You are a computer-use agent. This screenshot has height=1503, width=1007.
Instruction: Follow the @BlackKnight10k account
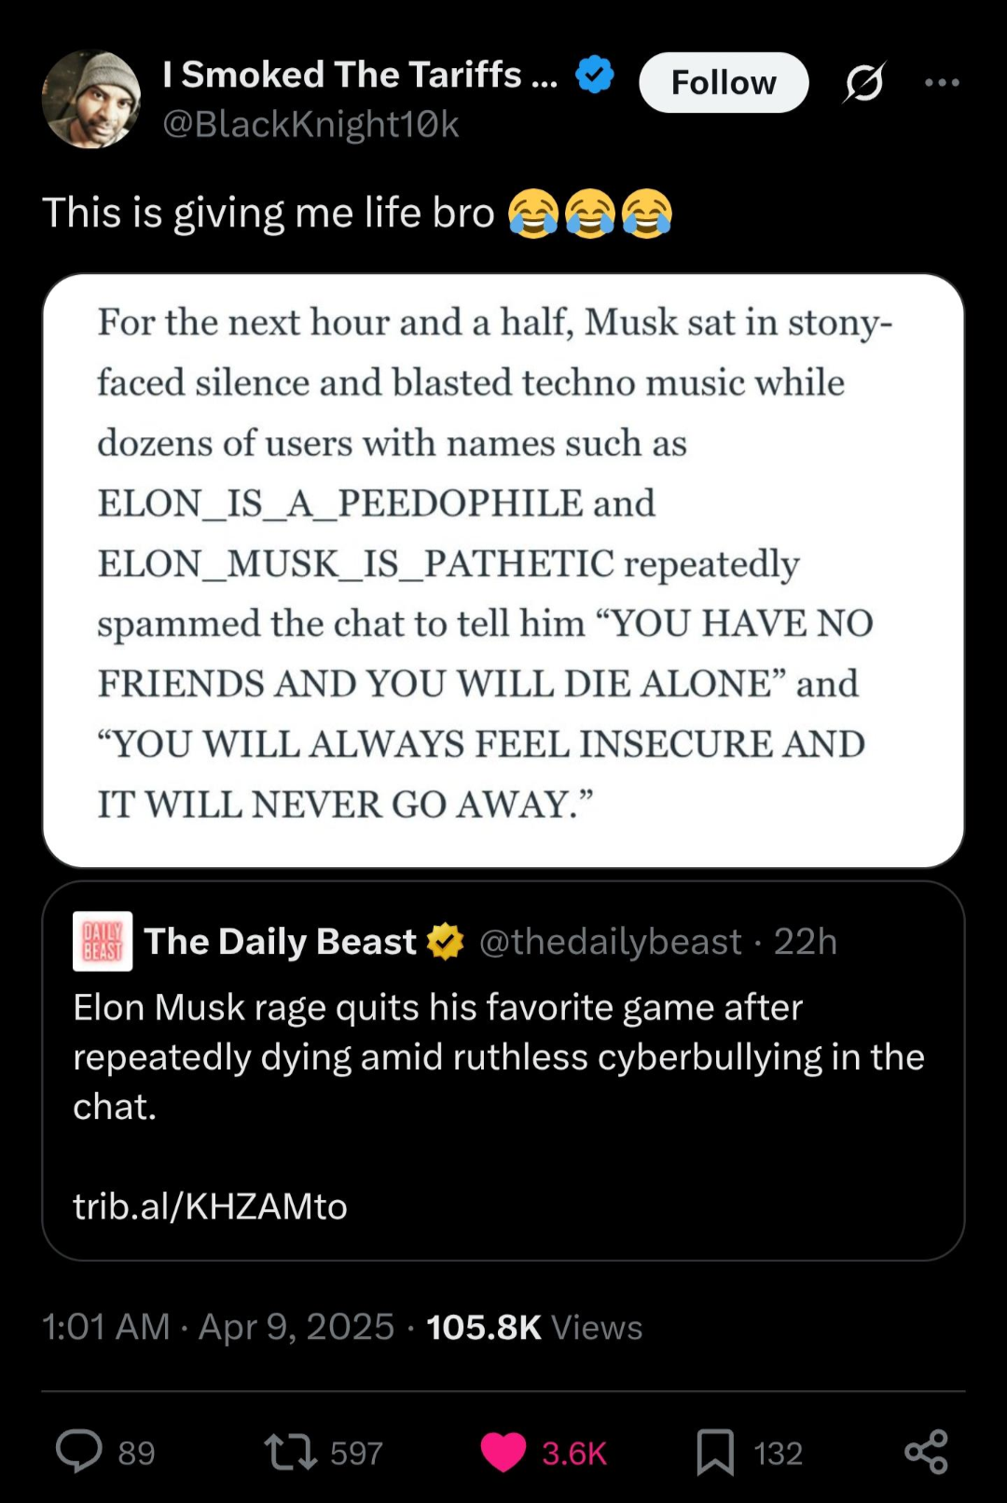(x=723, y=83)
